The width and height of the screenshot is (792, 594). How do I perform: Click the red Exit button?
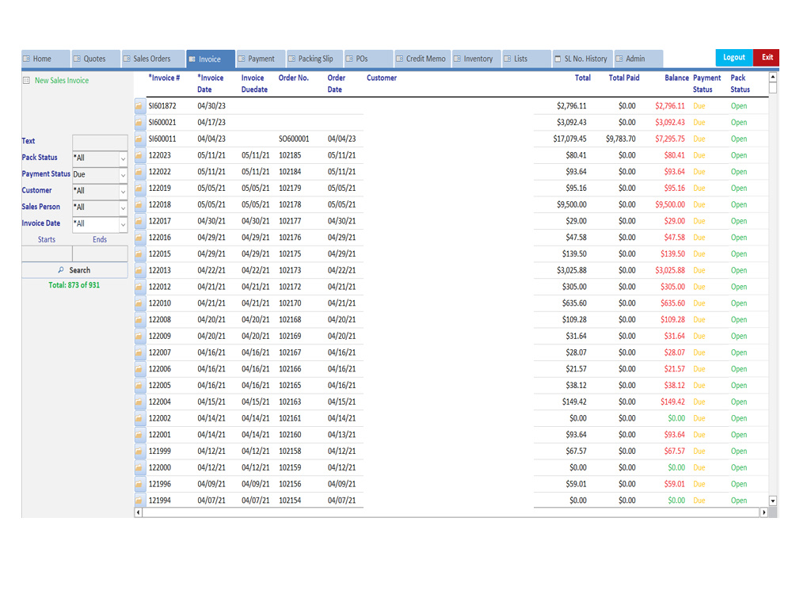point(766,58)
